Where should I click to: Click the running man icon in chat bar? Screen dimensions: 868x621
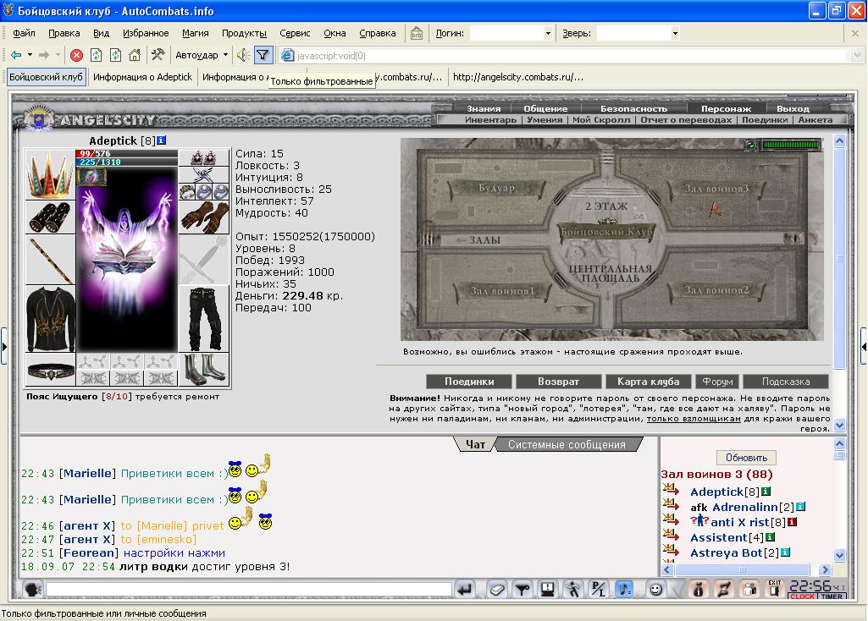573,590
